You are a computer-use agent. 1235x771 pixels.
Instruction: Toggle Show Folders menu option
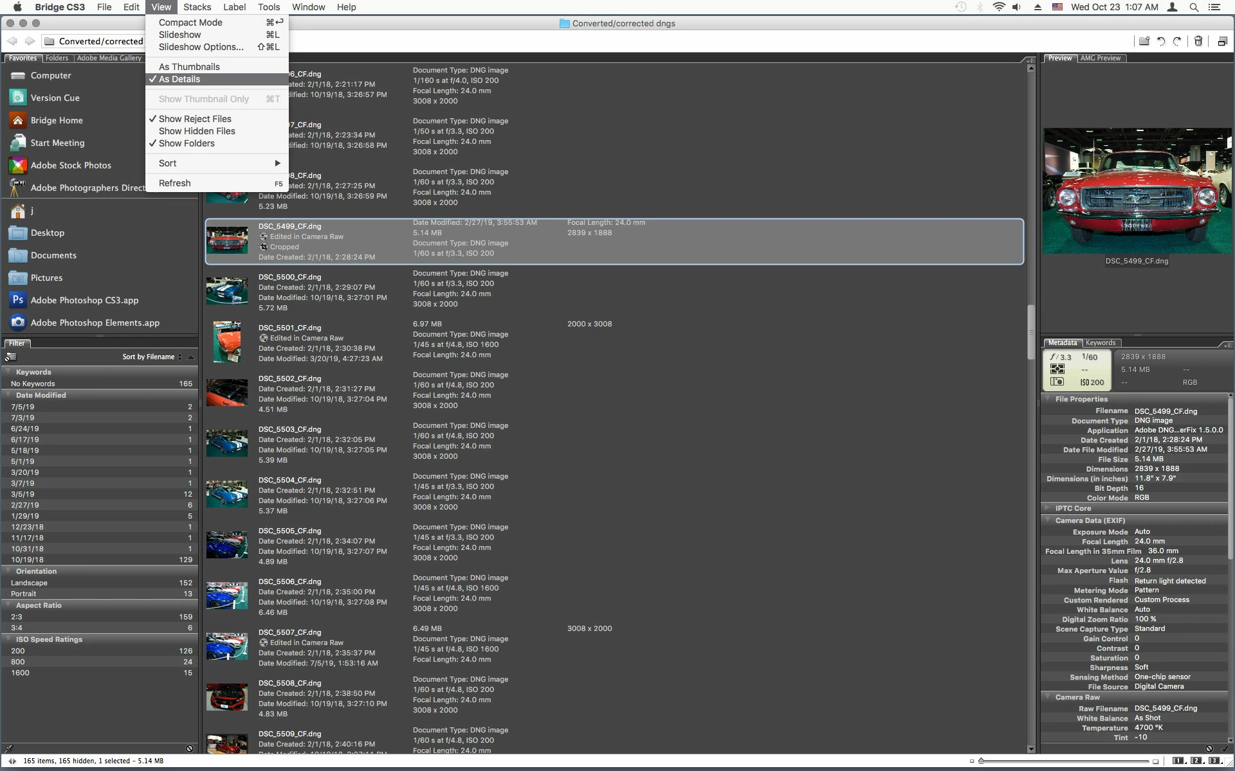pos(187,143)
